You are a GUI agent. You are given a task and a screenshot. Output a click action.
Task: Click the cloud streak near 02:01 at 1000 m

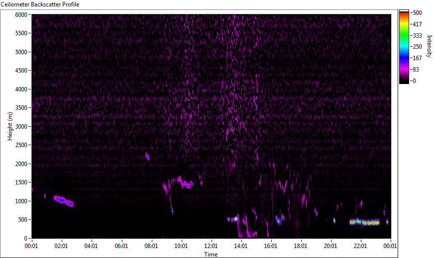click(64, 201)
